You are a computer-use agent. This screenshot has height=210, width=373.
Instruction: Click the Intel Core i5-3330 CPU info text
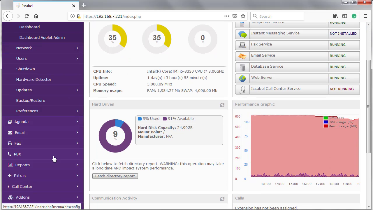click(x=185, y=71)
